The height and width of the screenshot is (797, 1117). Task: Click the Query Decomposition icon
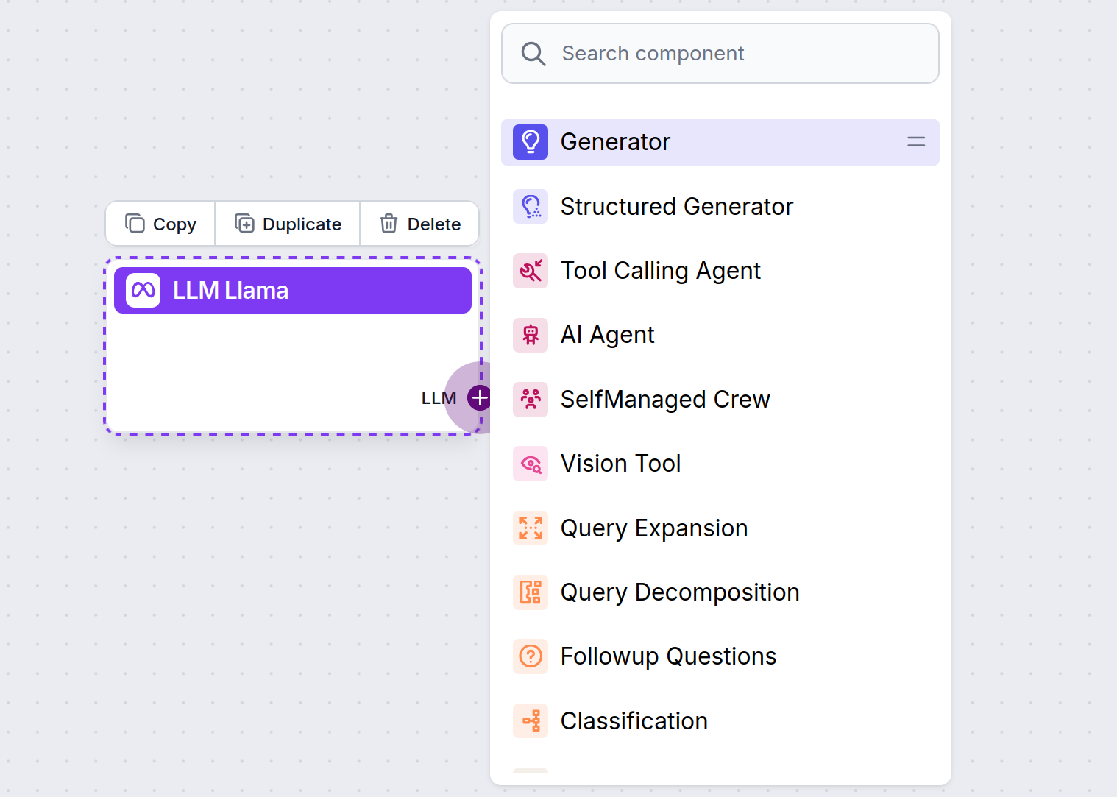point(530,592)
